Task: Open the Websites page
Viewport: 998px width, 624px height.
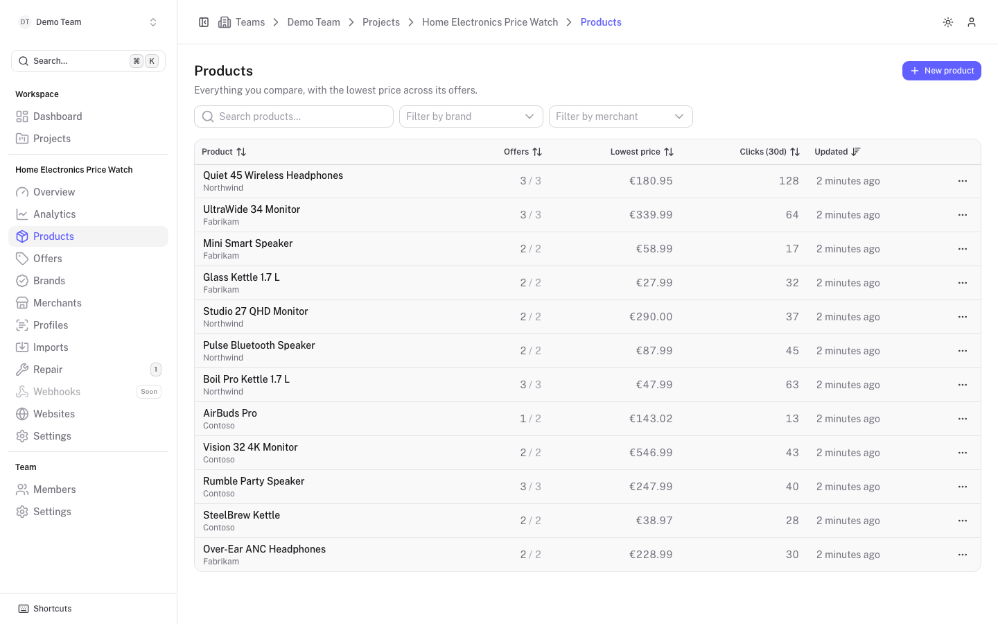Action: (88, 414)
